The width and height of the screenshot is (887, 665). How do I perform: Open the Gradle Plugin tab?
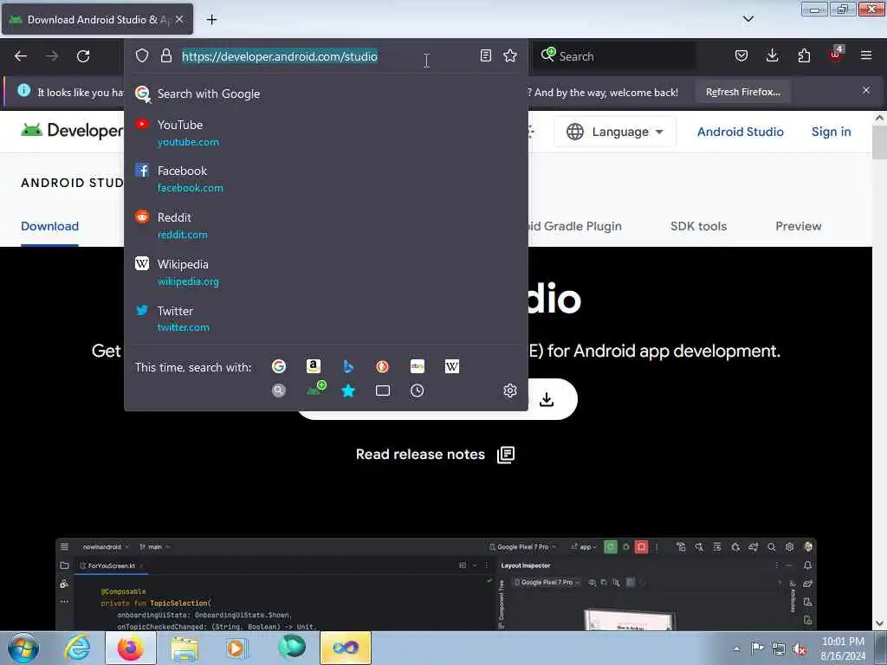(x=575, y=226)
